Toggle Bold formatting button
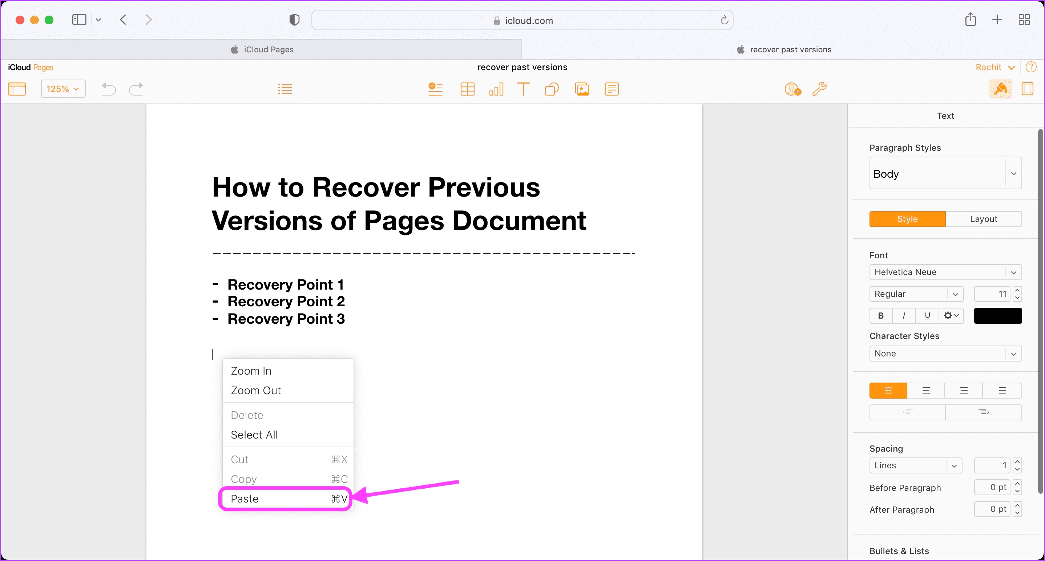The height and width of the screenshot is (561, 1045). (x=881, y=315)
